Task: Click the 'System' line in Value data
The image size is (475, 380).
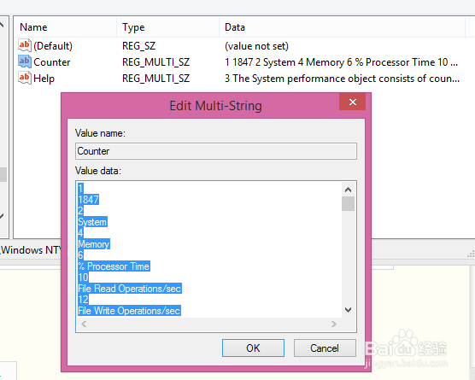Action: pos(92,222)
